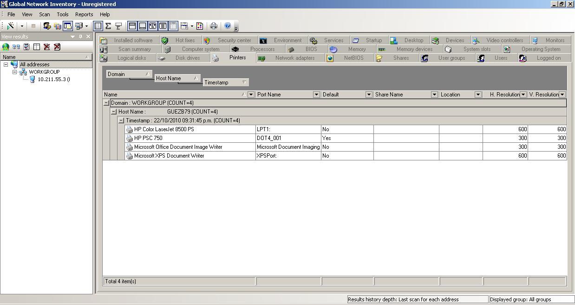Click the globe network icon in View results panel

(5, 46)
